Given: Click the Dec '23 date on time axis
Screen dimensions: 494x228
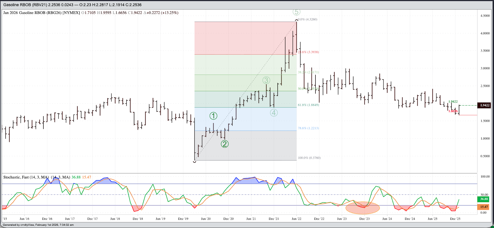Looking at the screenshot, I should [364, 219].
